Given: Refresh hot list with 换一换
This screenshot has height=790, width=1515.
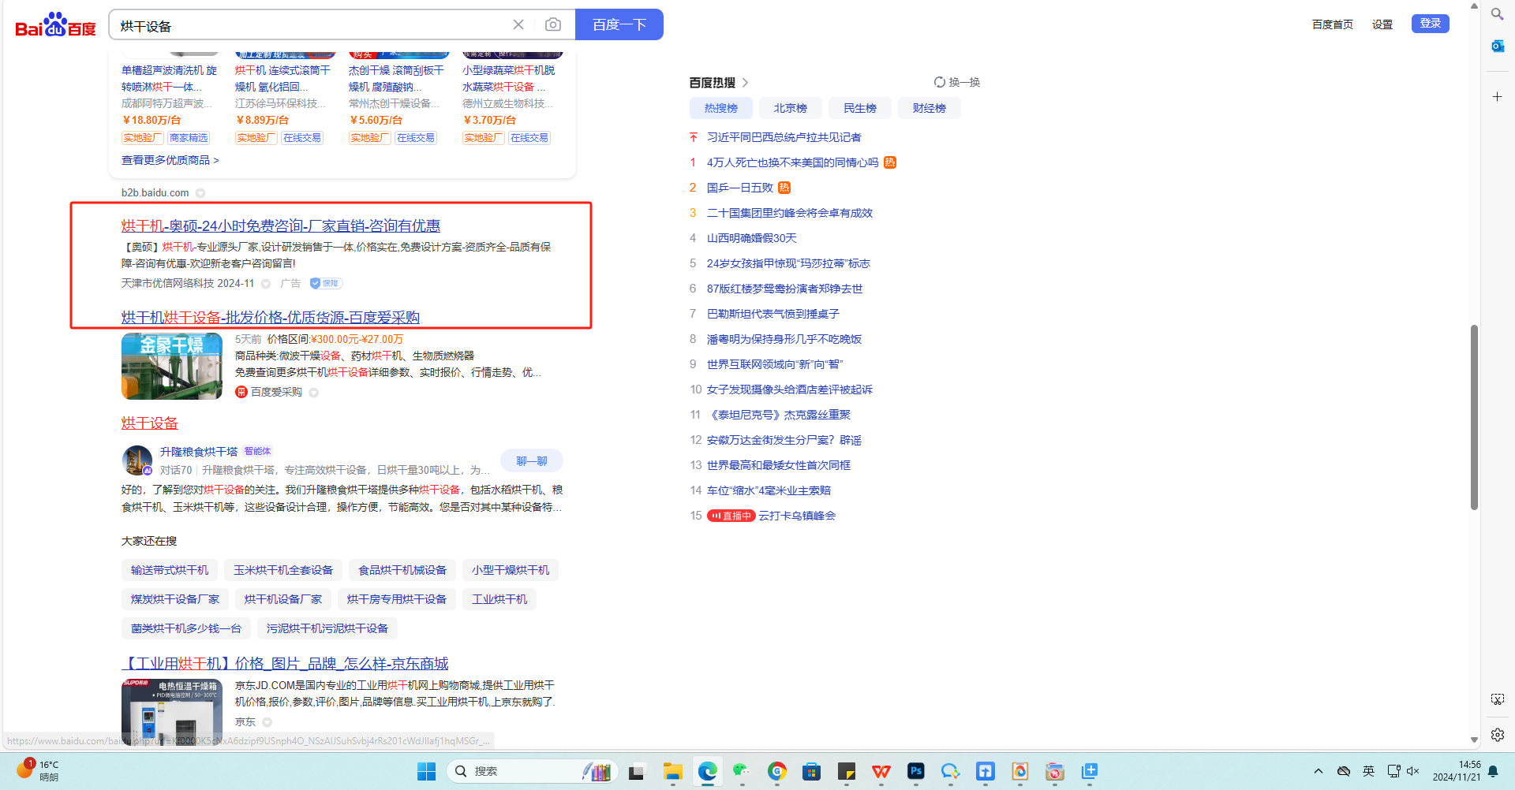Looking at the screenshot, I should click(x=956, y=82).
